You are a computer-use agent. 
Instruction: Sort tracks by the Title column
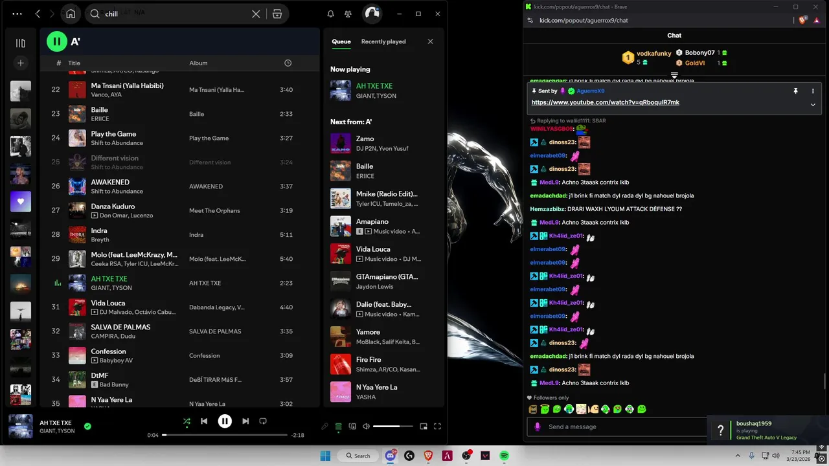[x=74, y=63]
